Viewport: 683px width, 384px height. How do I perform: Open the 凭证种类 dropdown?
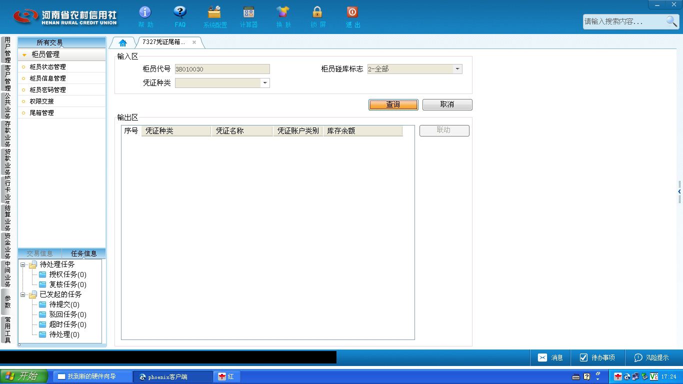point(264,83)
